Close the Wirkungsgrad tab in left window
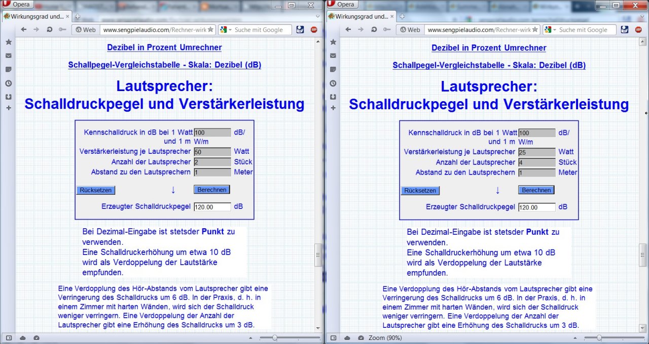 67,16
